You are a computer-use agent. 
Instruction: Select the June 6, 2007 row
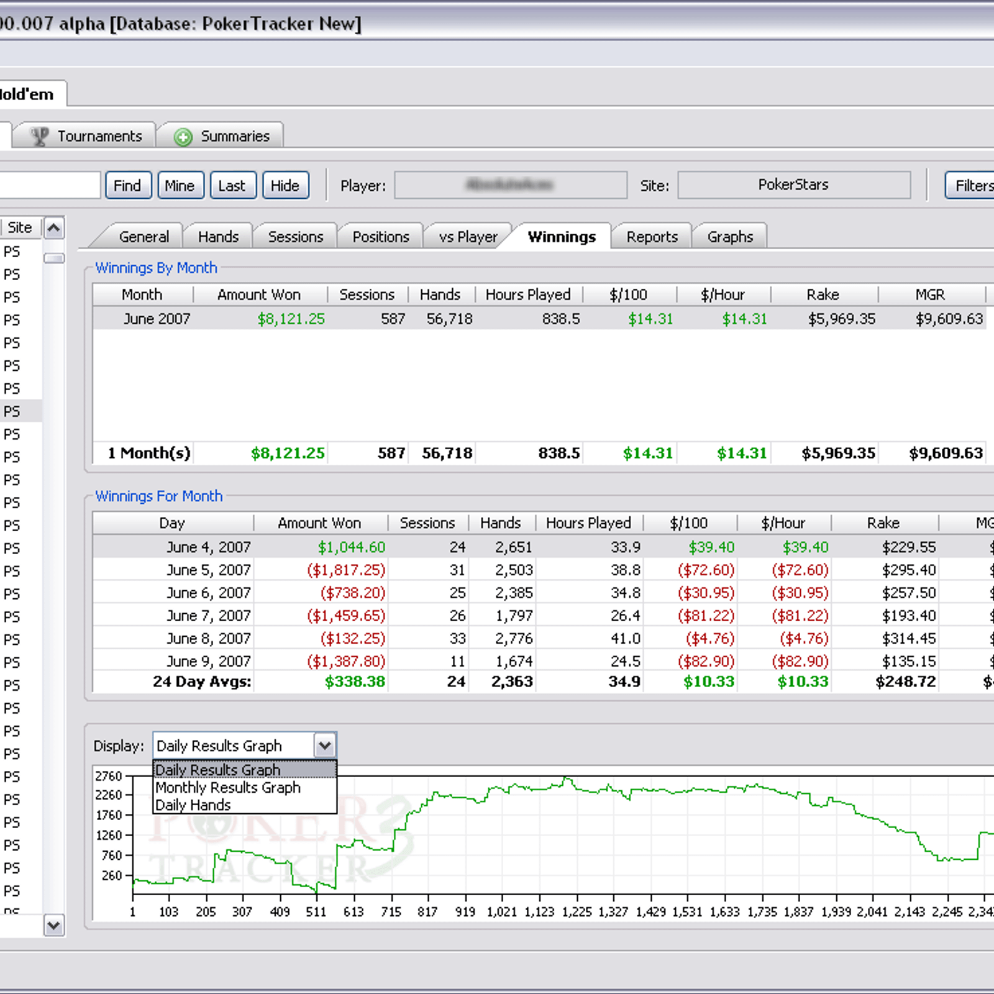coord(544,593)
